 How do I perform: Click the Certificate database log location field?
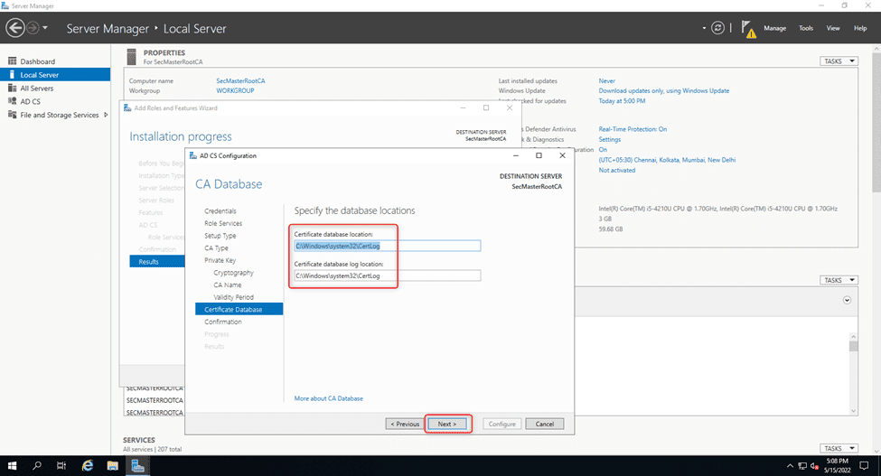(387, 275)
